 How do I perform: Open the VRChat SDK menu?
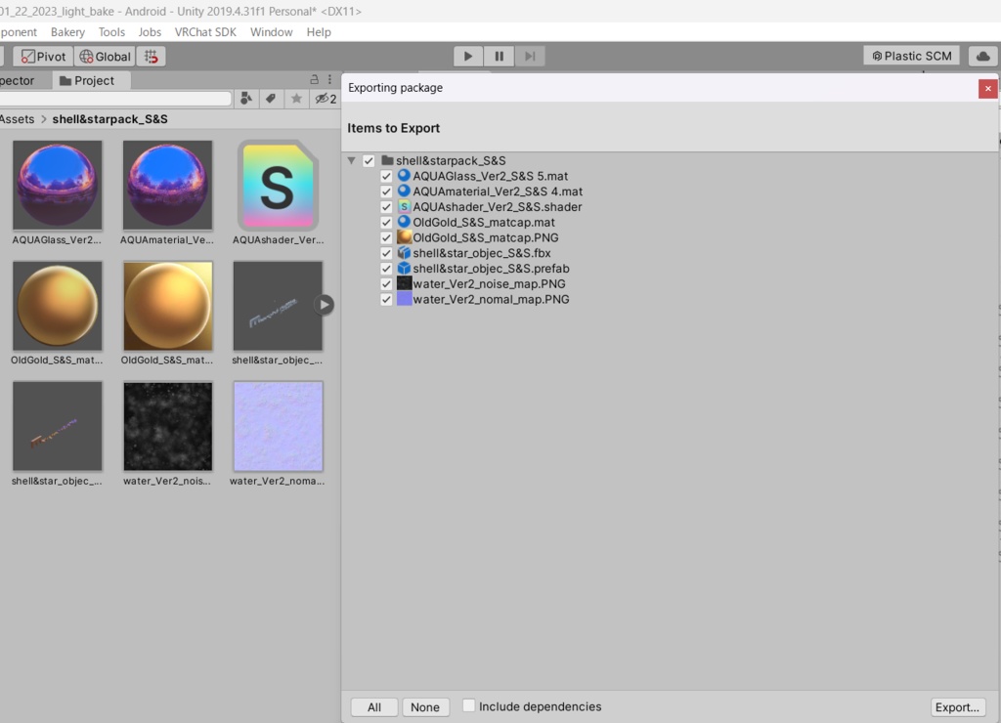(205, 32)
